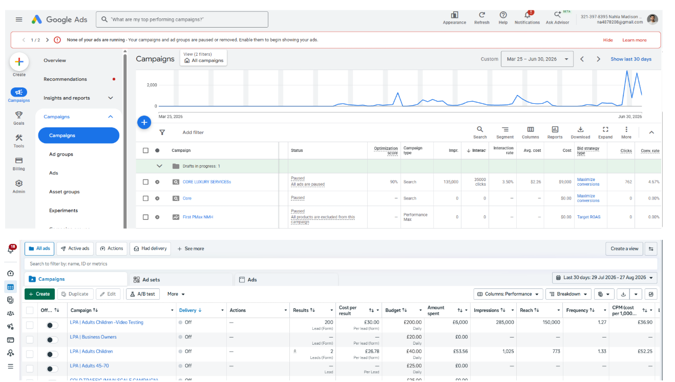Check the First PMax NMH row checkbox
675x382 pixels.
[145, 217]
